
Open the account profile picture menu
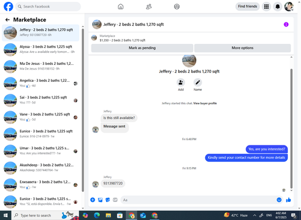(x=289, y=7)
